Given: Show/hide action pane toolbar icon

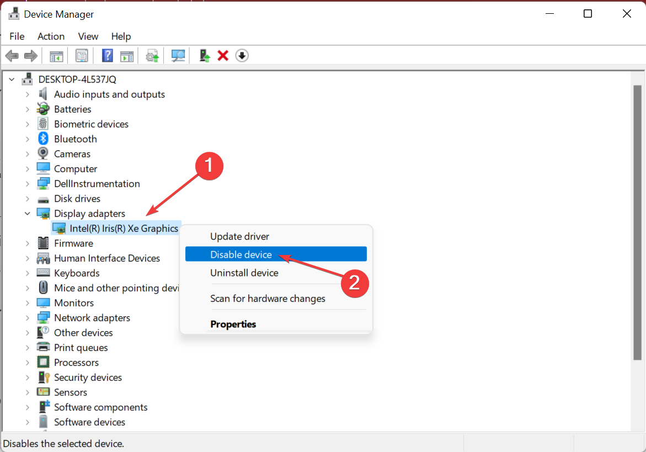Looking at the screenshot, I should (127, 56).
